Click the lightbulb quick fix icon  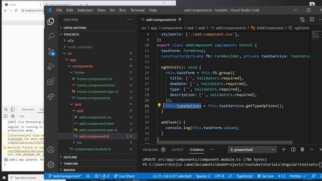click(x=159, y=105)
